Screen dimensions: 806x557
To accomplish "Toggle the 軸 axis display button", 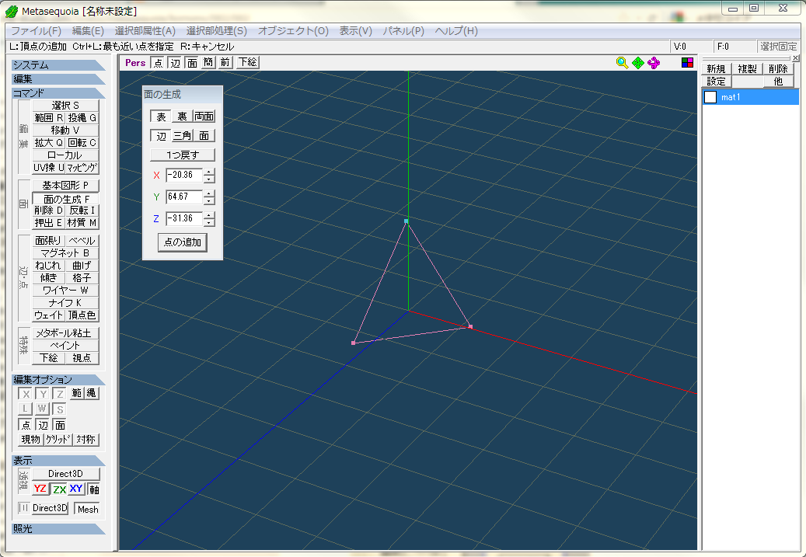I will point(94,489).
